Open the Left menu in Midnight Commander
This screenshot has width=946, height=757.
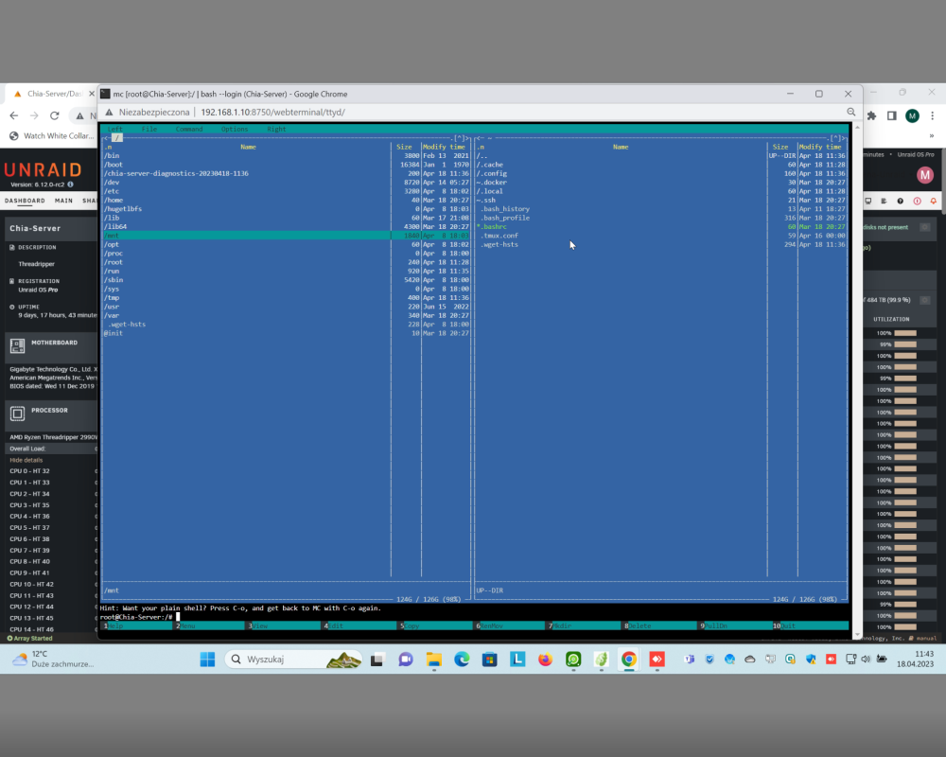[114, 130]
